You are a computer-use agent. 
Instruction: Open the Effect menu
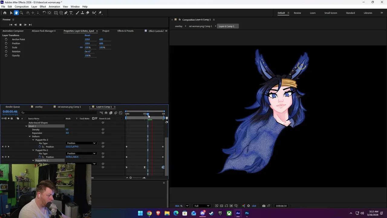point(43,7)
